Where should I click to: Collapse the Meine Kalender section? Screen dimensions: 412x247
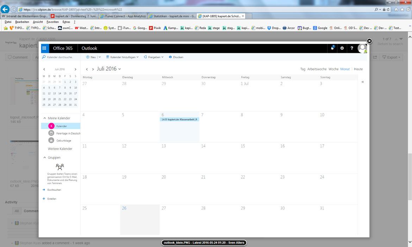click(44, 118)
